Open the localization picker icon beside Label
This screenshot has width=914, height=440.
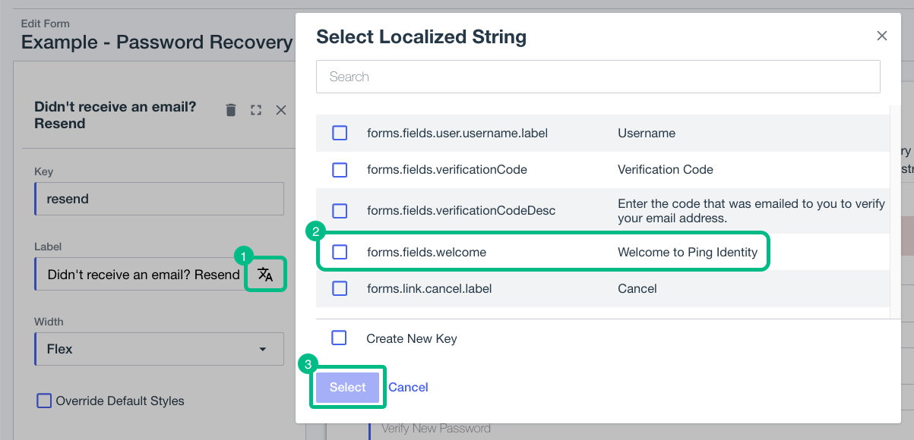pyautogui.click(x=265, y=274)
